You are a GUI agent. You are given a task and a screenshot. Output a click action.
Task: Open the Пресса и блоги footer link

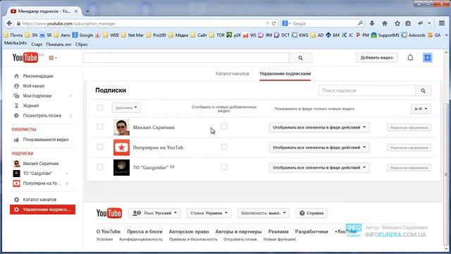[x=144, y=231]
